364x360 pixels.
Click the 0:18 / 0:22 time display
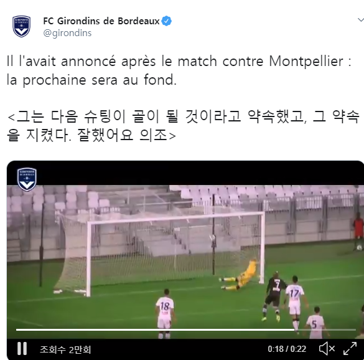287,349
